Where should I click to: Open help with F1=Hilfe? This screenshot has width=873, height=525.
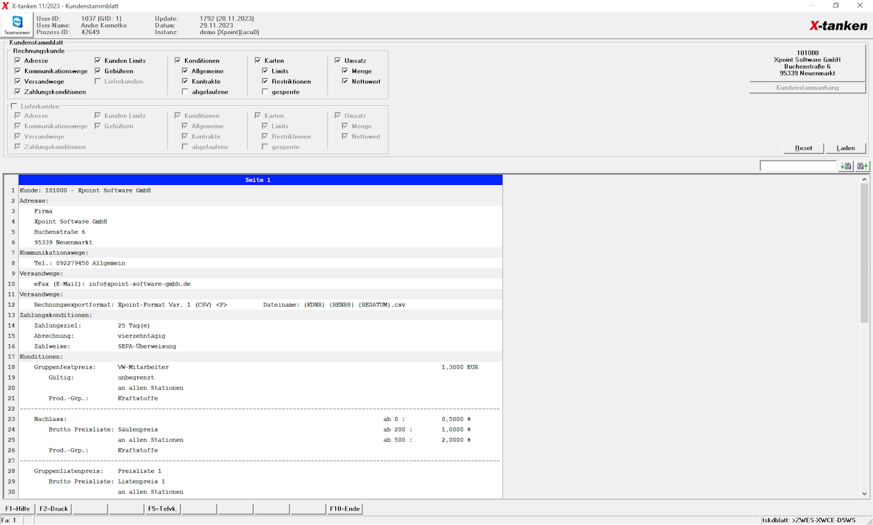pos(17,509)
